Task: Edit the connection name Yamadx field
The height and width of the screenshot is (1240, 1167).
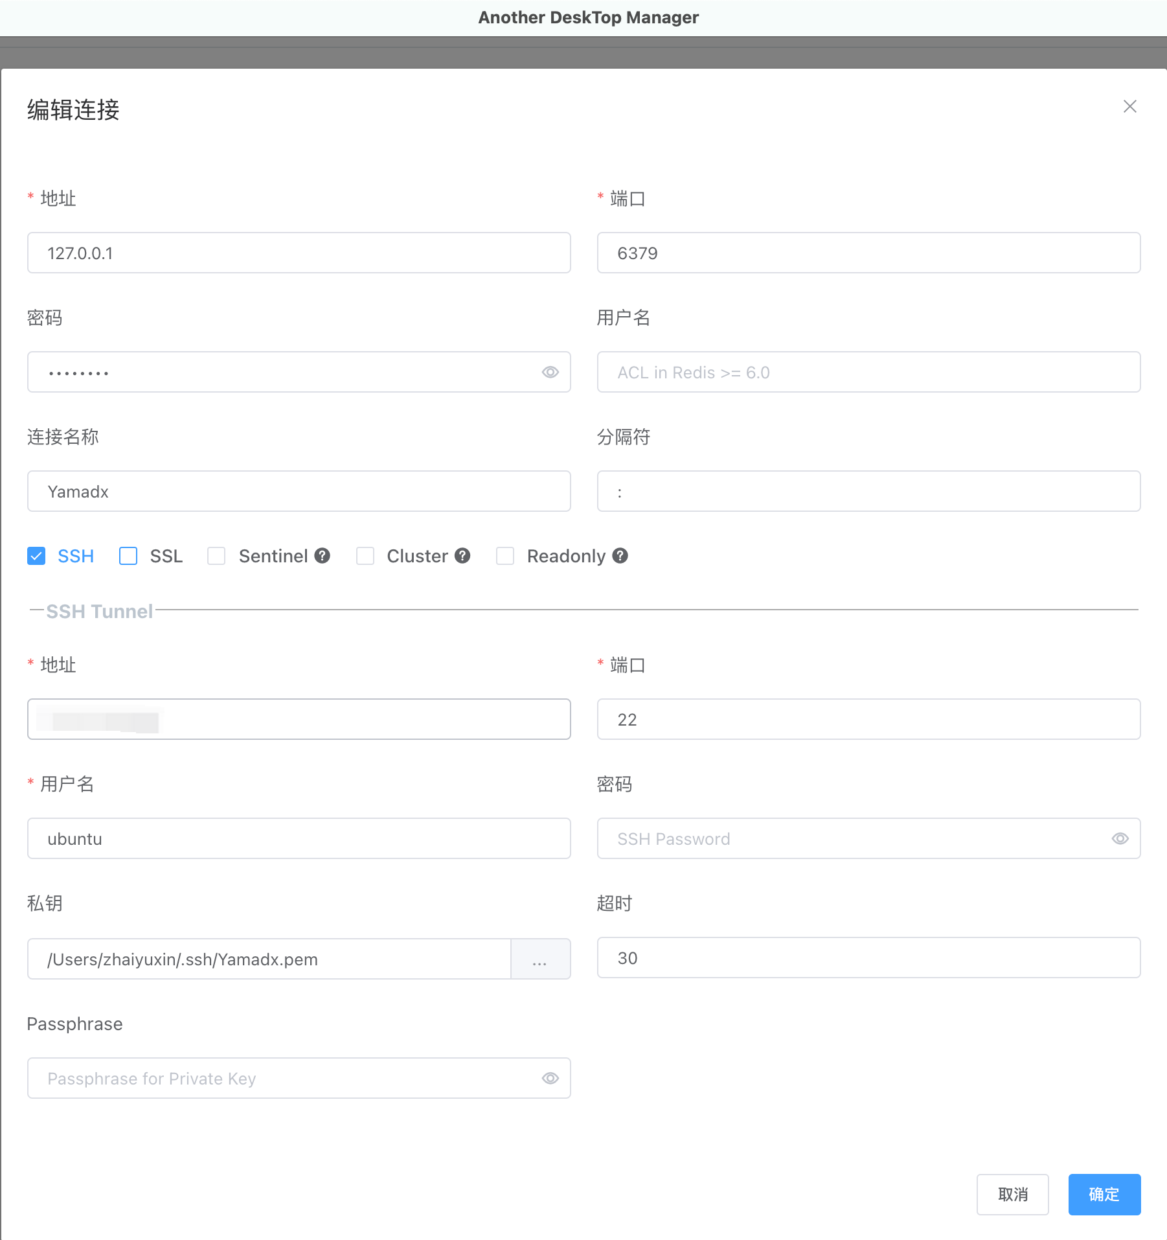Action: point(299,491)
